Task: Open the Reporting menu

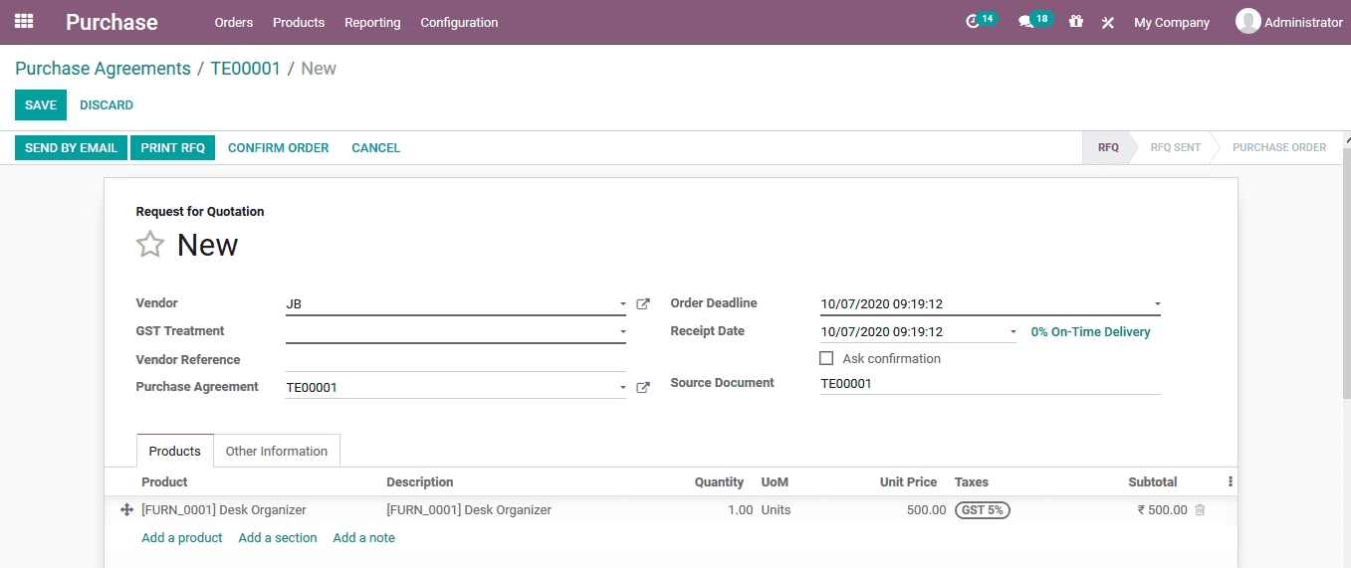Action: (372, 22)
